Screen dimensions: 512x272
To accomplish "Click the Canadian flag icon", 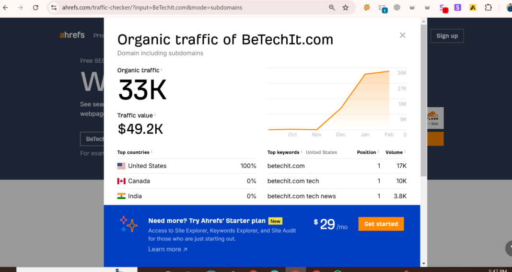I will pyautogui.click(x=121, y=181).
